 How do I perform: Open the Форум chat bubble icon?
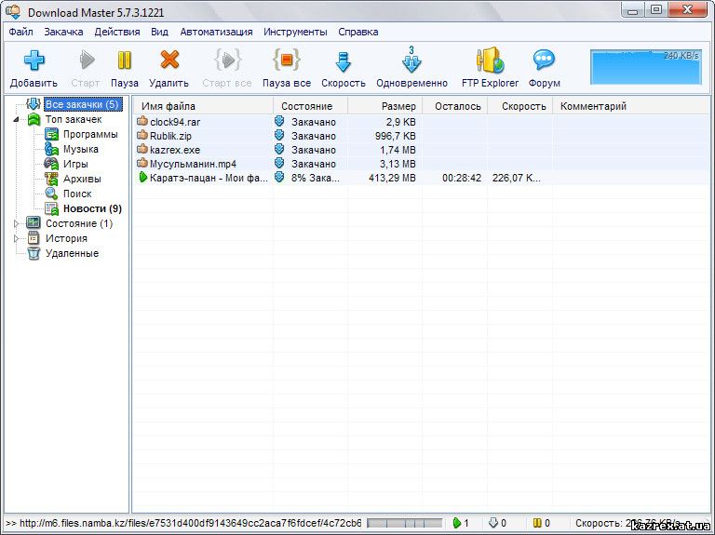(x=544, y=60)
